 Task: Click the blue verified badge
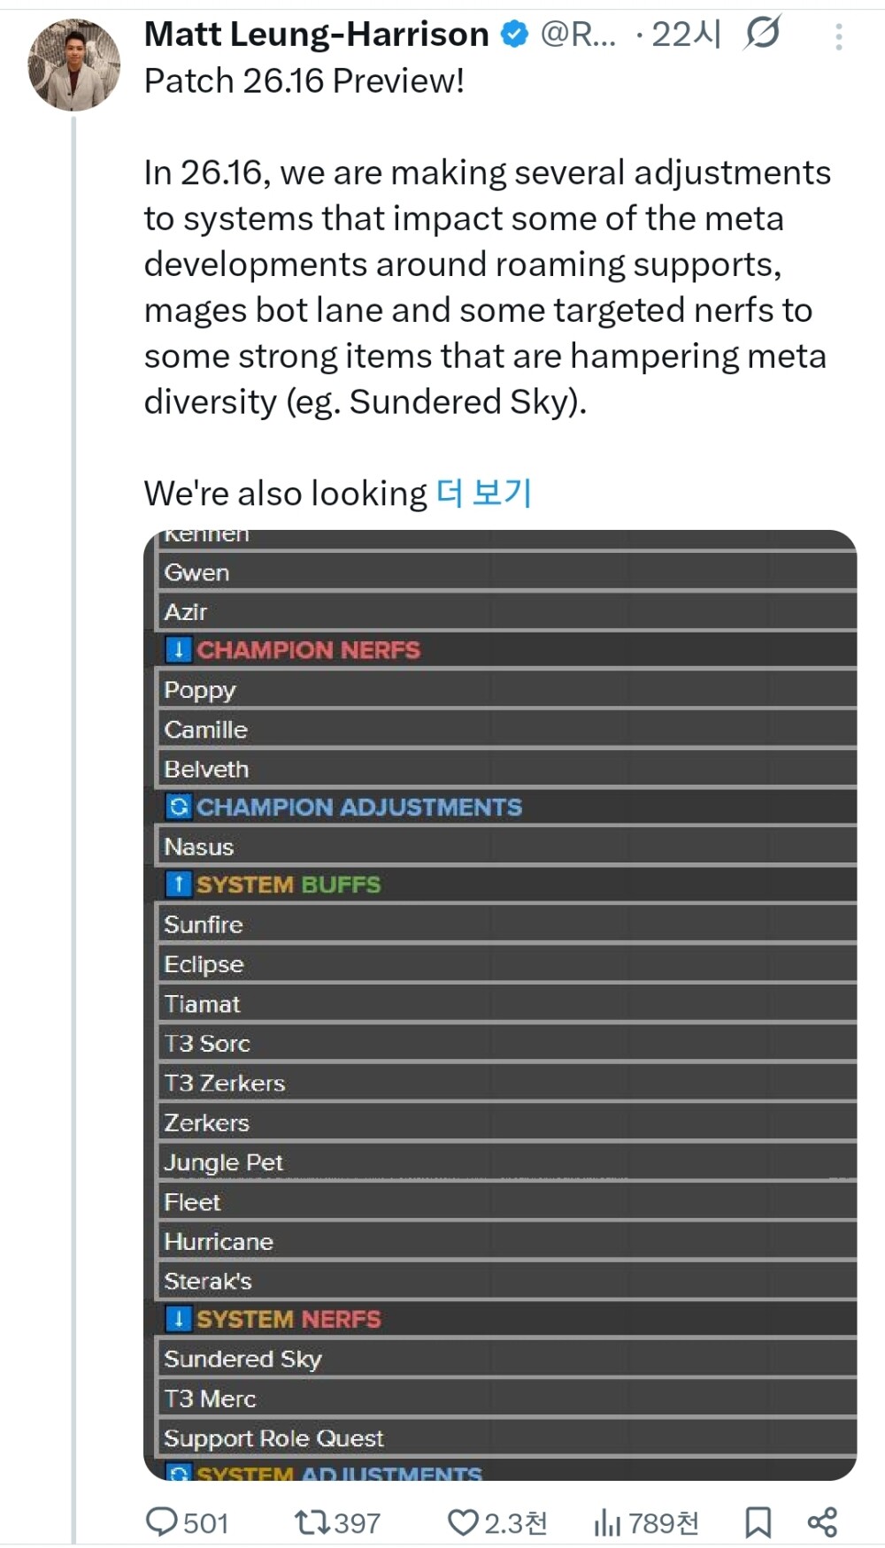point(514,34)
